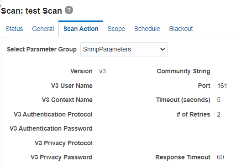The width and height of the screenshot is (236, 168).
Task: Click the Response Timeout value 60
Action: point(220,157)
